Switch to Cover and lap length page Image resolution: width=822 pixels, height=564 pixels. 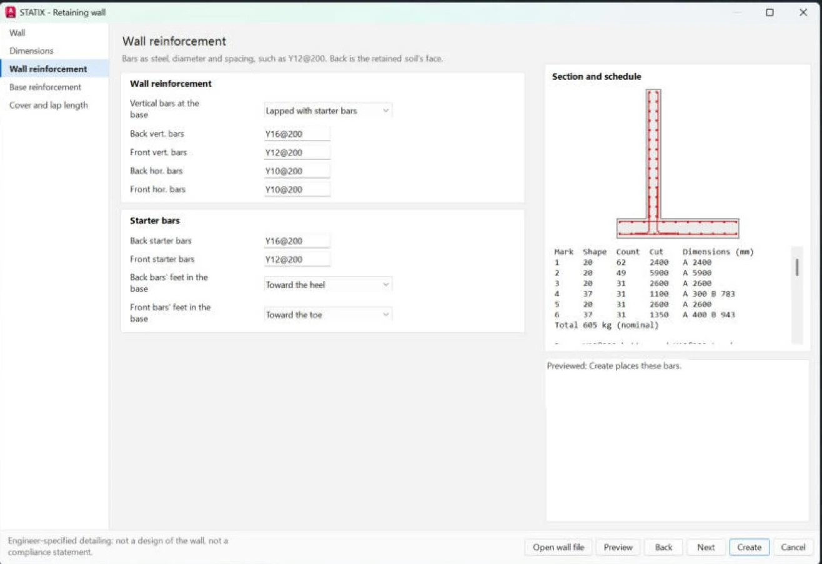click(54, 105)
